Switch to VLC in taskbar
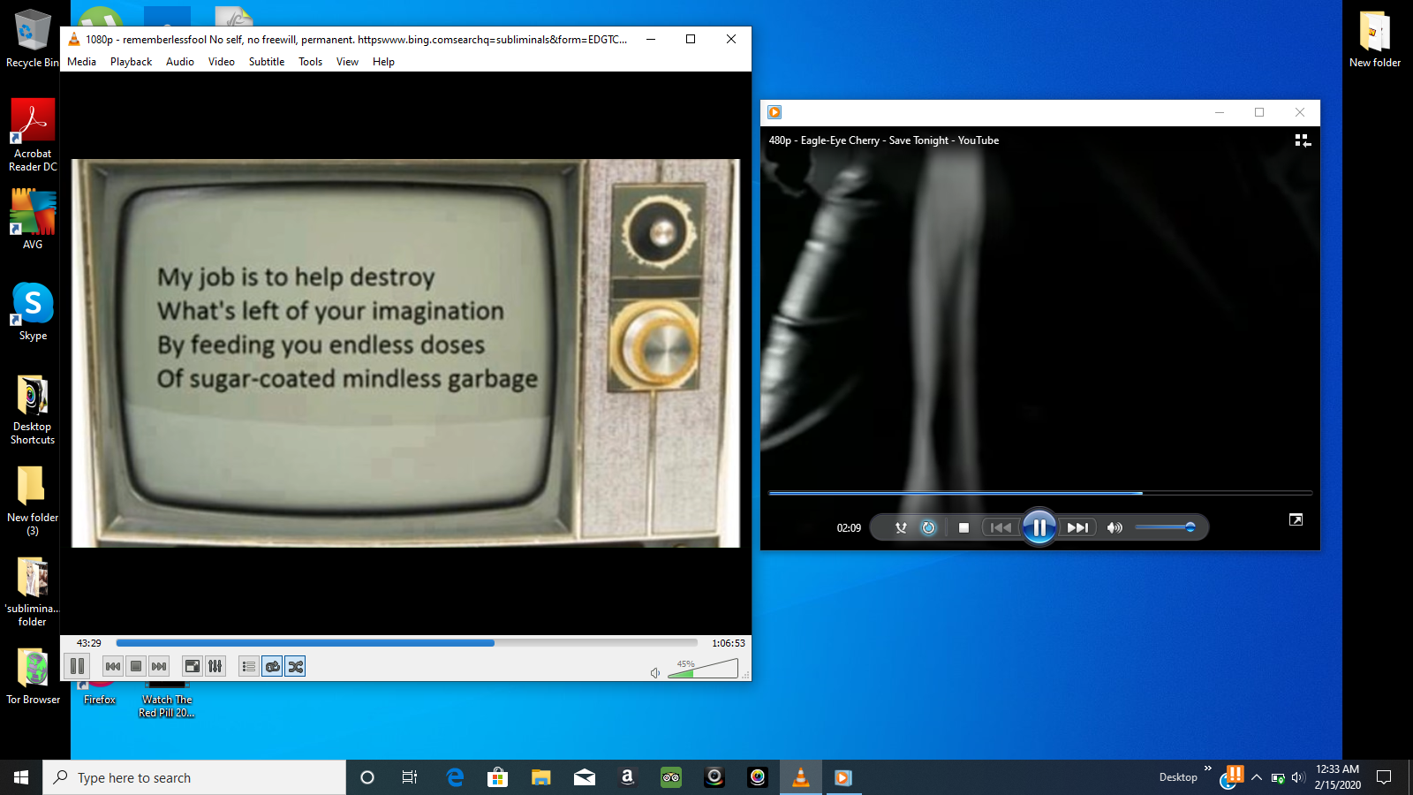 801,777
